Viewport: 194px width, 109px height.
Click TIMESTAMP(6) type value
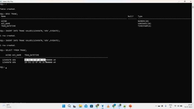point(144,26)
